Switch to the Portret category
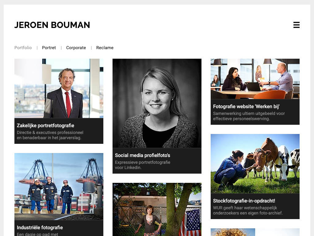314x236 pixels. pos(49,48)
